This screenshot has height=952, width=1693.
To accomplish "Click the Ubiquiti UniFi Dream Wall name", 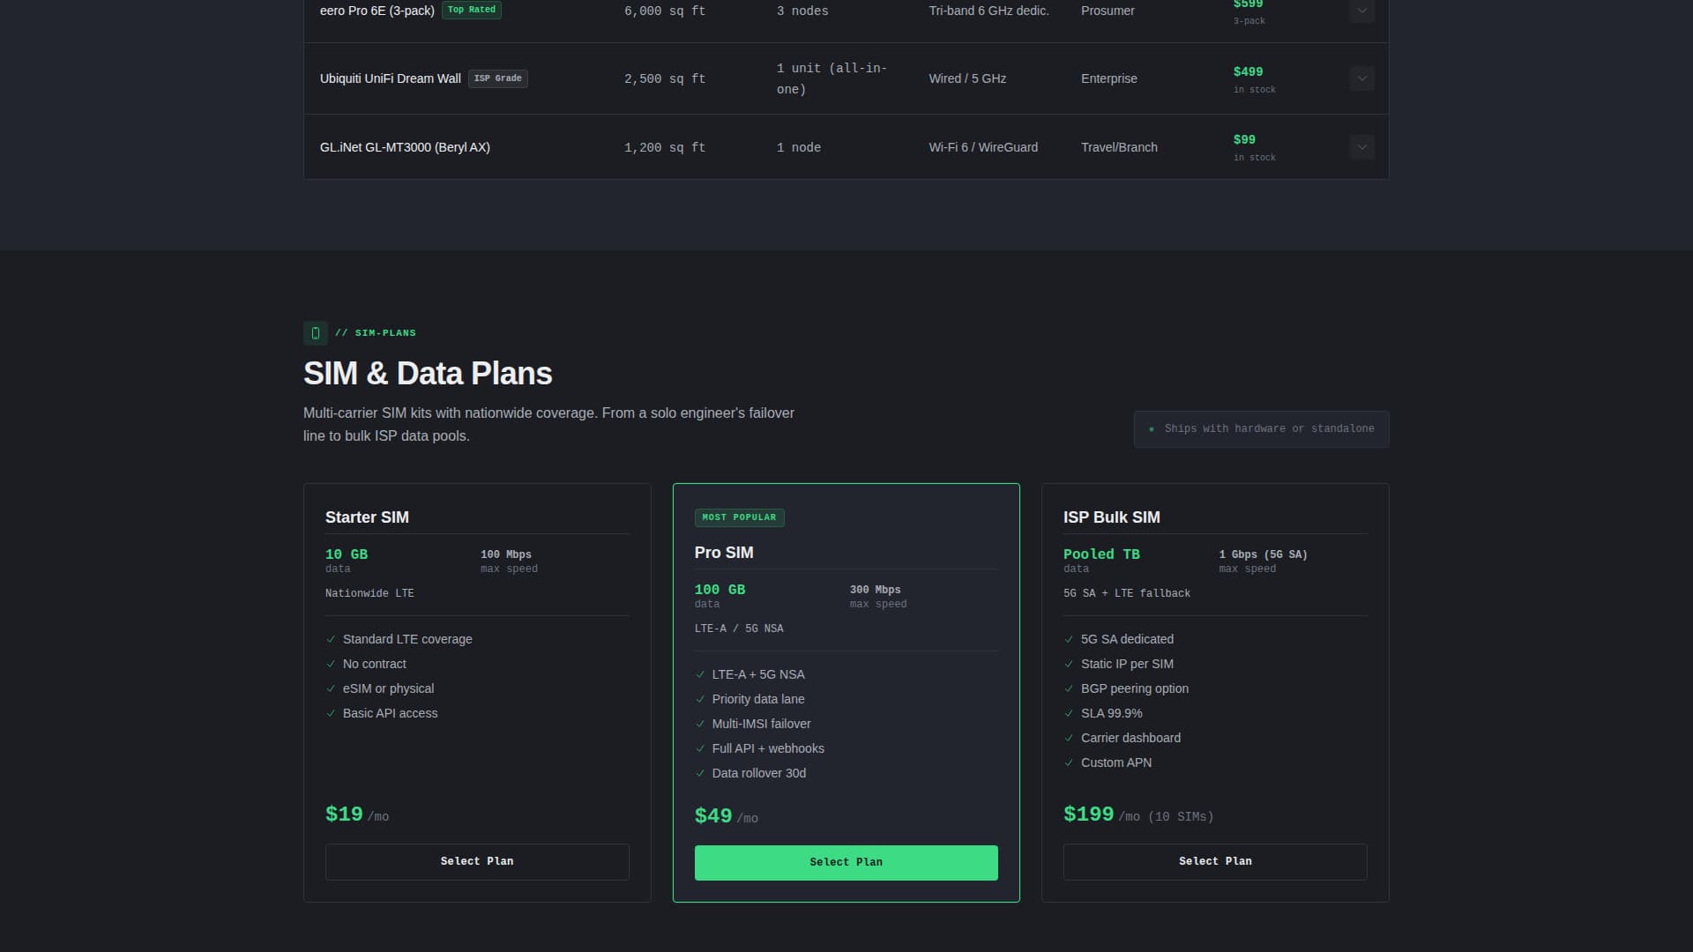I will click(x=391, y=78).
